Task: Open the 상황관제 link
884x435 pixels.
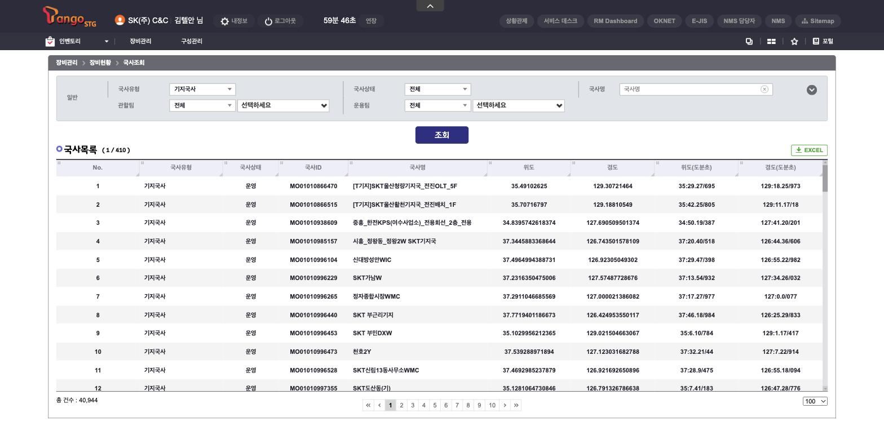Action: coord(516,21)
